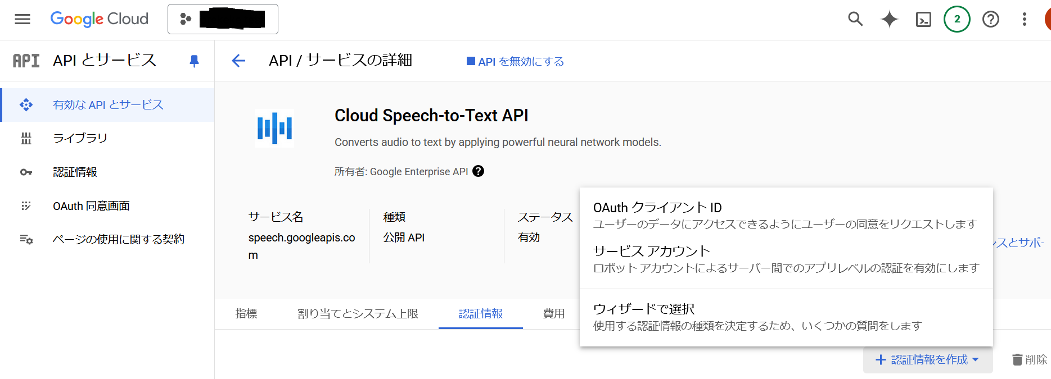Open the project selector dropdown
Image resolution: width=1051 pixels, height=379 pixels.
tap(223, 19)
